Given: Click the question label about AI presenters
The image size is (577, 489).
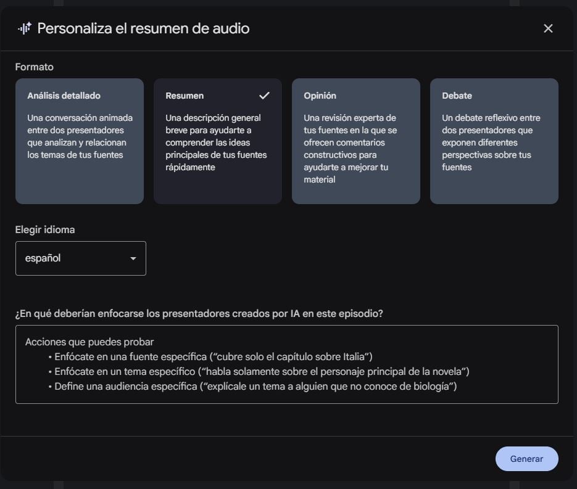Looking at the screenshot, I should tap(199, 313).
